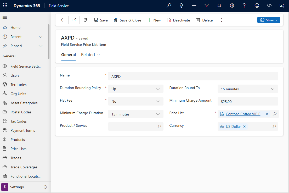The width and height of the screenshot is (289, 193).
Task: Click inside the Name input field
Action: tap(193, 76)
